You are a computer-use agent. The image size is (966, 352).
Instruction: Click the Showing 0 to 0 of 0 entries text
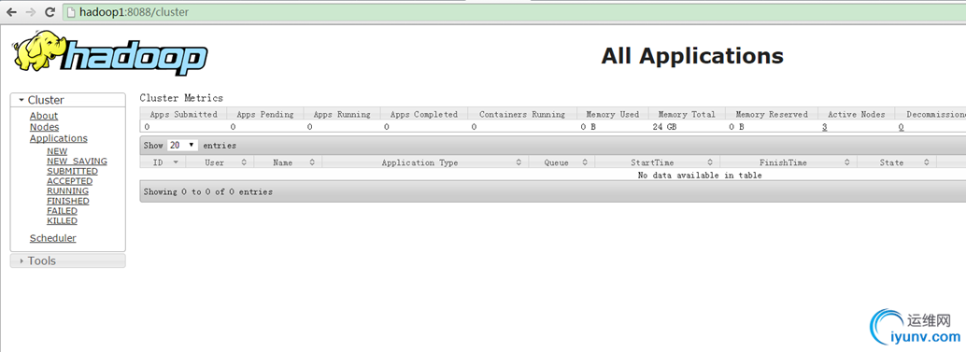pyautogui.click(x=207, y=192)
